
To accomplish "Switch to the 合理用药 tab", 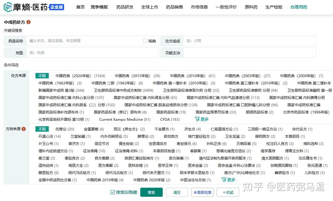I will [x=298, y=7].
